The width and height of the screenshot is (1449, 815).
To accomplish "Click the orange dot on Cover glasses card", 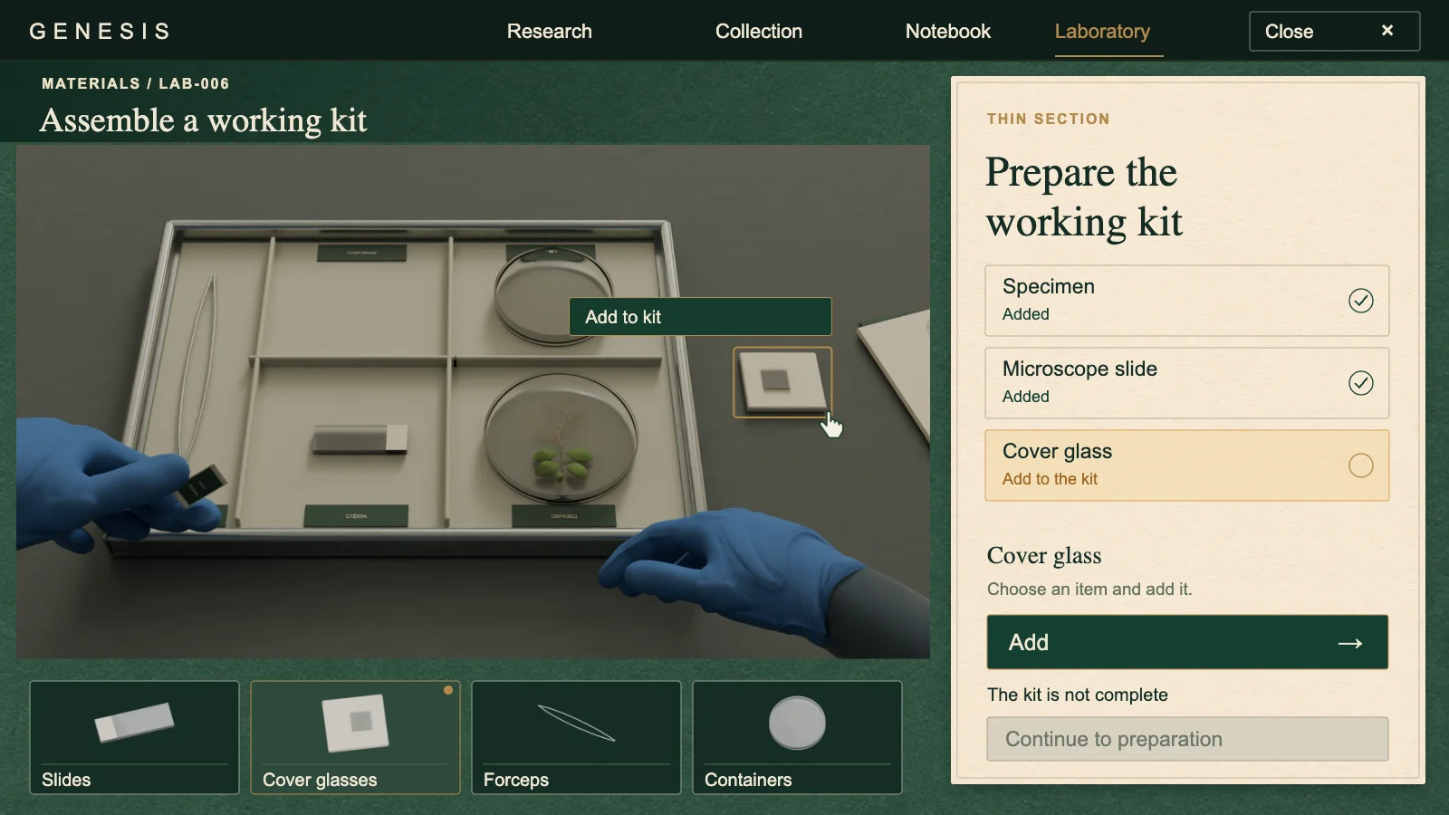I will coord(448,690).
